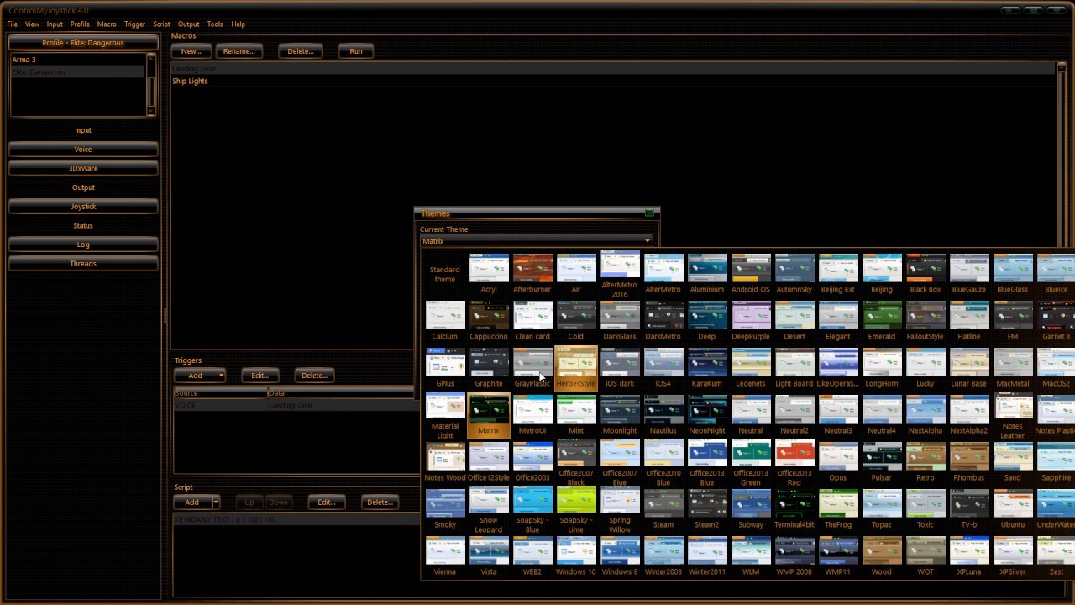This screenshot has height=605, width=1075.
Task: Apply the Graphite theme
Action: (489, 368)
